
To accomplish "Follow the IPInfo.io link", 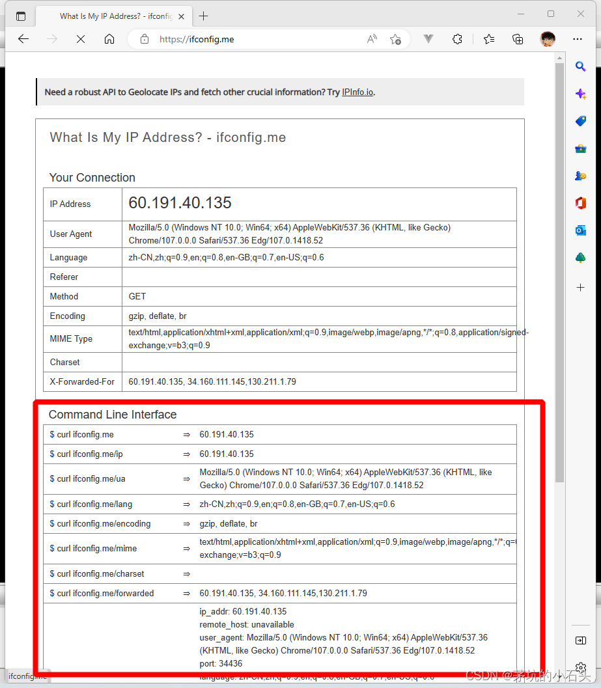I will coord(357,92).
